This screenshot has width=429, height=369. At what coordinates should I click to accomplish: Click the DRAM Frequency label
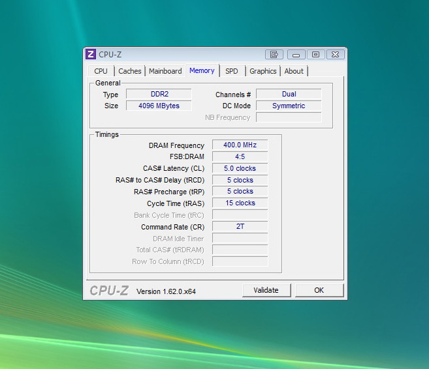click(x=176, y=145)
